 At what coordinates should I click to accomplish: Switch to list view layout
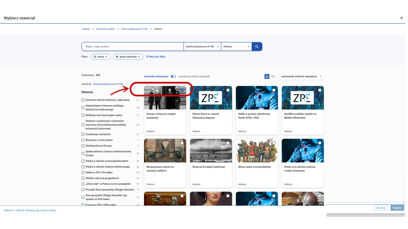tap(273, 77)
